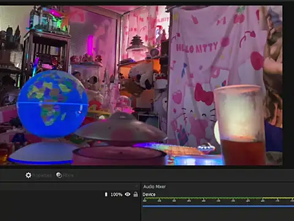Click the Audio Mixer panel title

point(154,187)
